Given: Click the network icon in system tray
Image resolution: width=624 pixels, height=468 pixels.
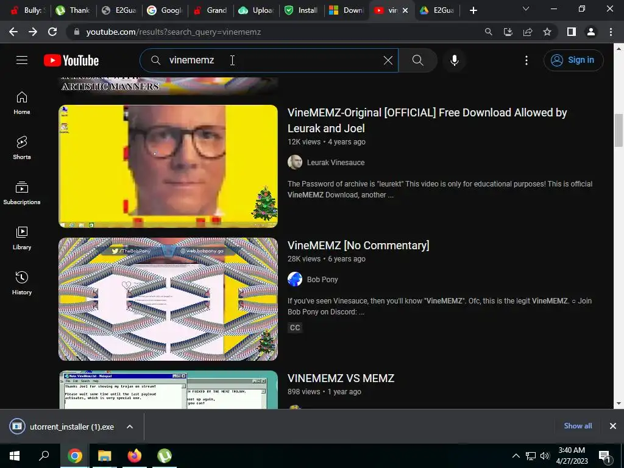Looking at the screenshot, I should point(531,456).
